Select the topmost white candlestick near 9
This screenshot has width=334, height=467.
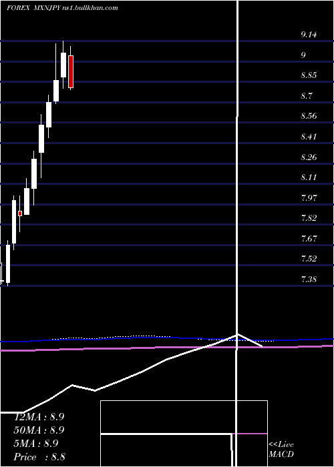63,65
